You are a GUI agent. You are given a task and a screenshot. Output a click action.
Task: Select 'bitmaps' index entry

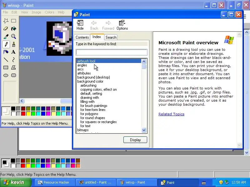tap(109, 130)
